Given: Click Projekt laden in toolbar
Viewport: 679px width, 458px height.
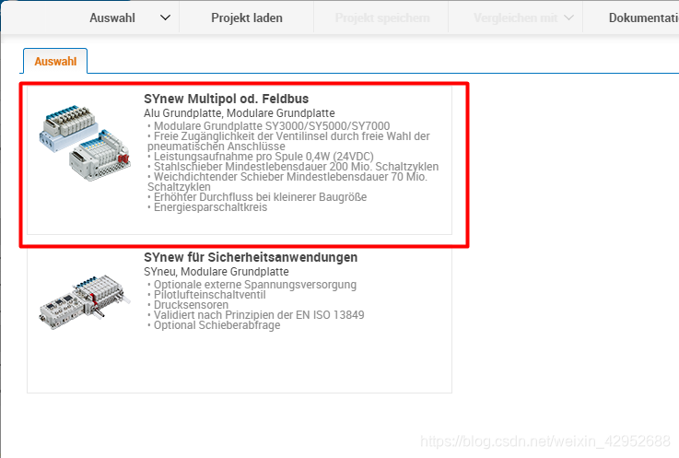Looking at the screenshot, I should 246,18.
